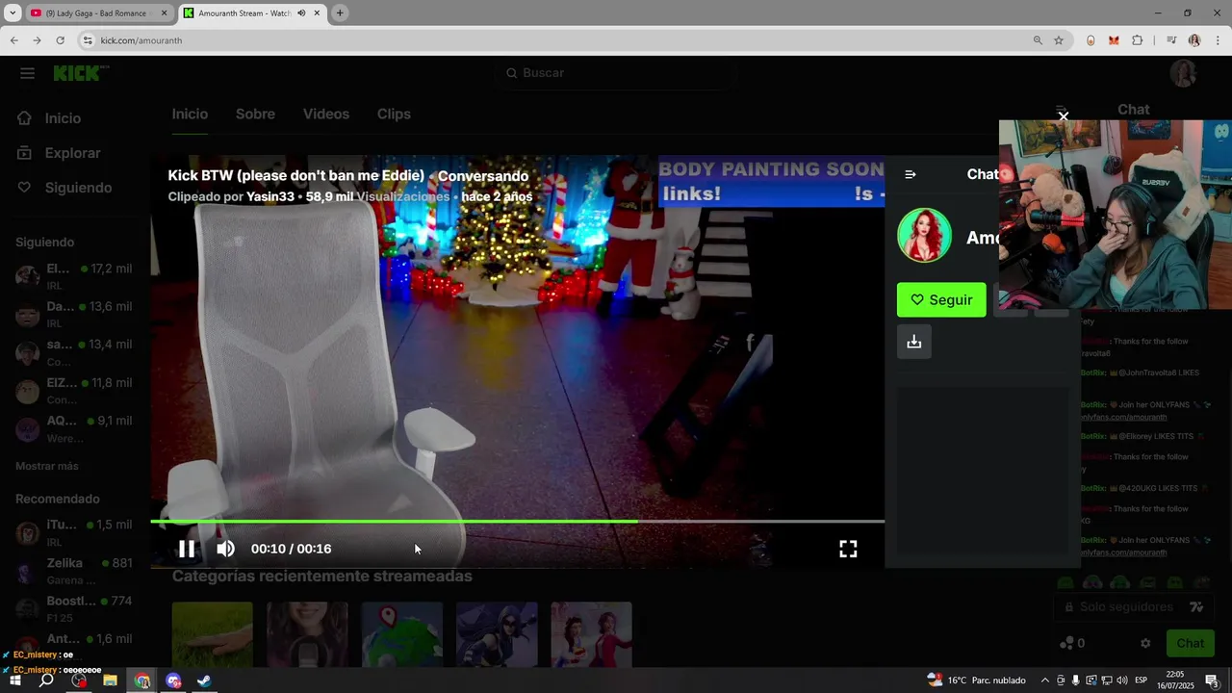Click the KICK logo
Screen dimensions: 1232x693
pyautogui.click(x=81, y=73)
